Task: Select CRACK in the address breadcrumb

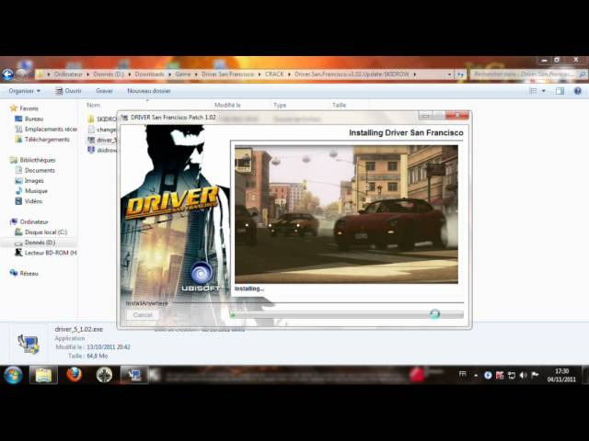Action: coord(274,74)
